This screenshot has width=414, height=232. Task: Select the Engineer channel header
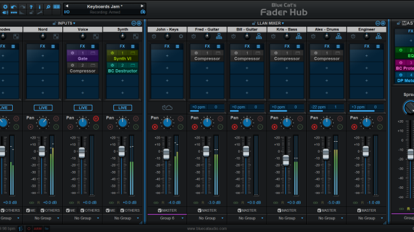coord(366,29)
